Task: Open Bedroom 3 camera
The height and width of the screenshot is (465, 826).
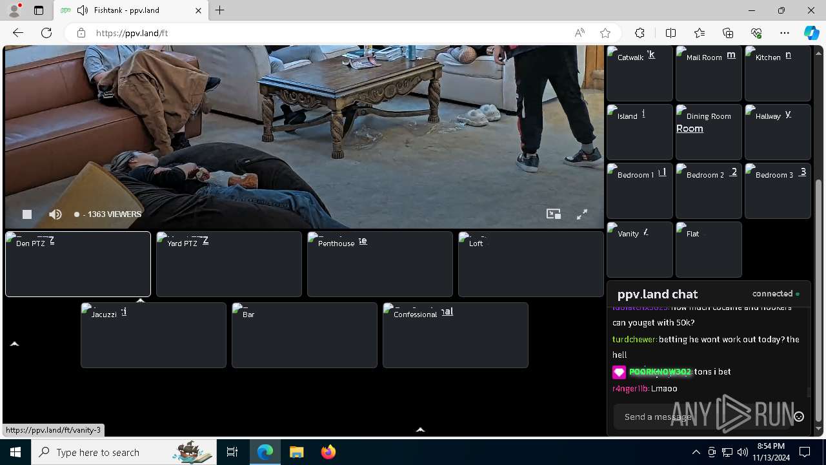Action: point(778,191)
